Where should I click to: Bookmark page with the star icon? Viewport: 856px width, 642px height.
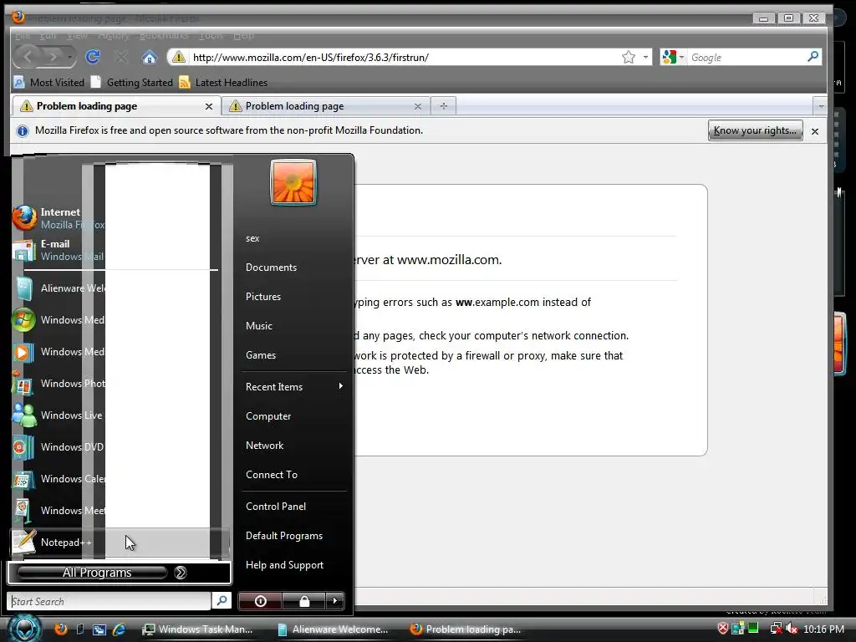(x=629, y=57)
